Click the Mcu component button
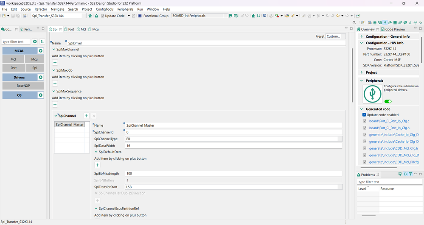The image size is (424, 225). pos(34,59)
